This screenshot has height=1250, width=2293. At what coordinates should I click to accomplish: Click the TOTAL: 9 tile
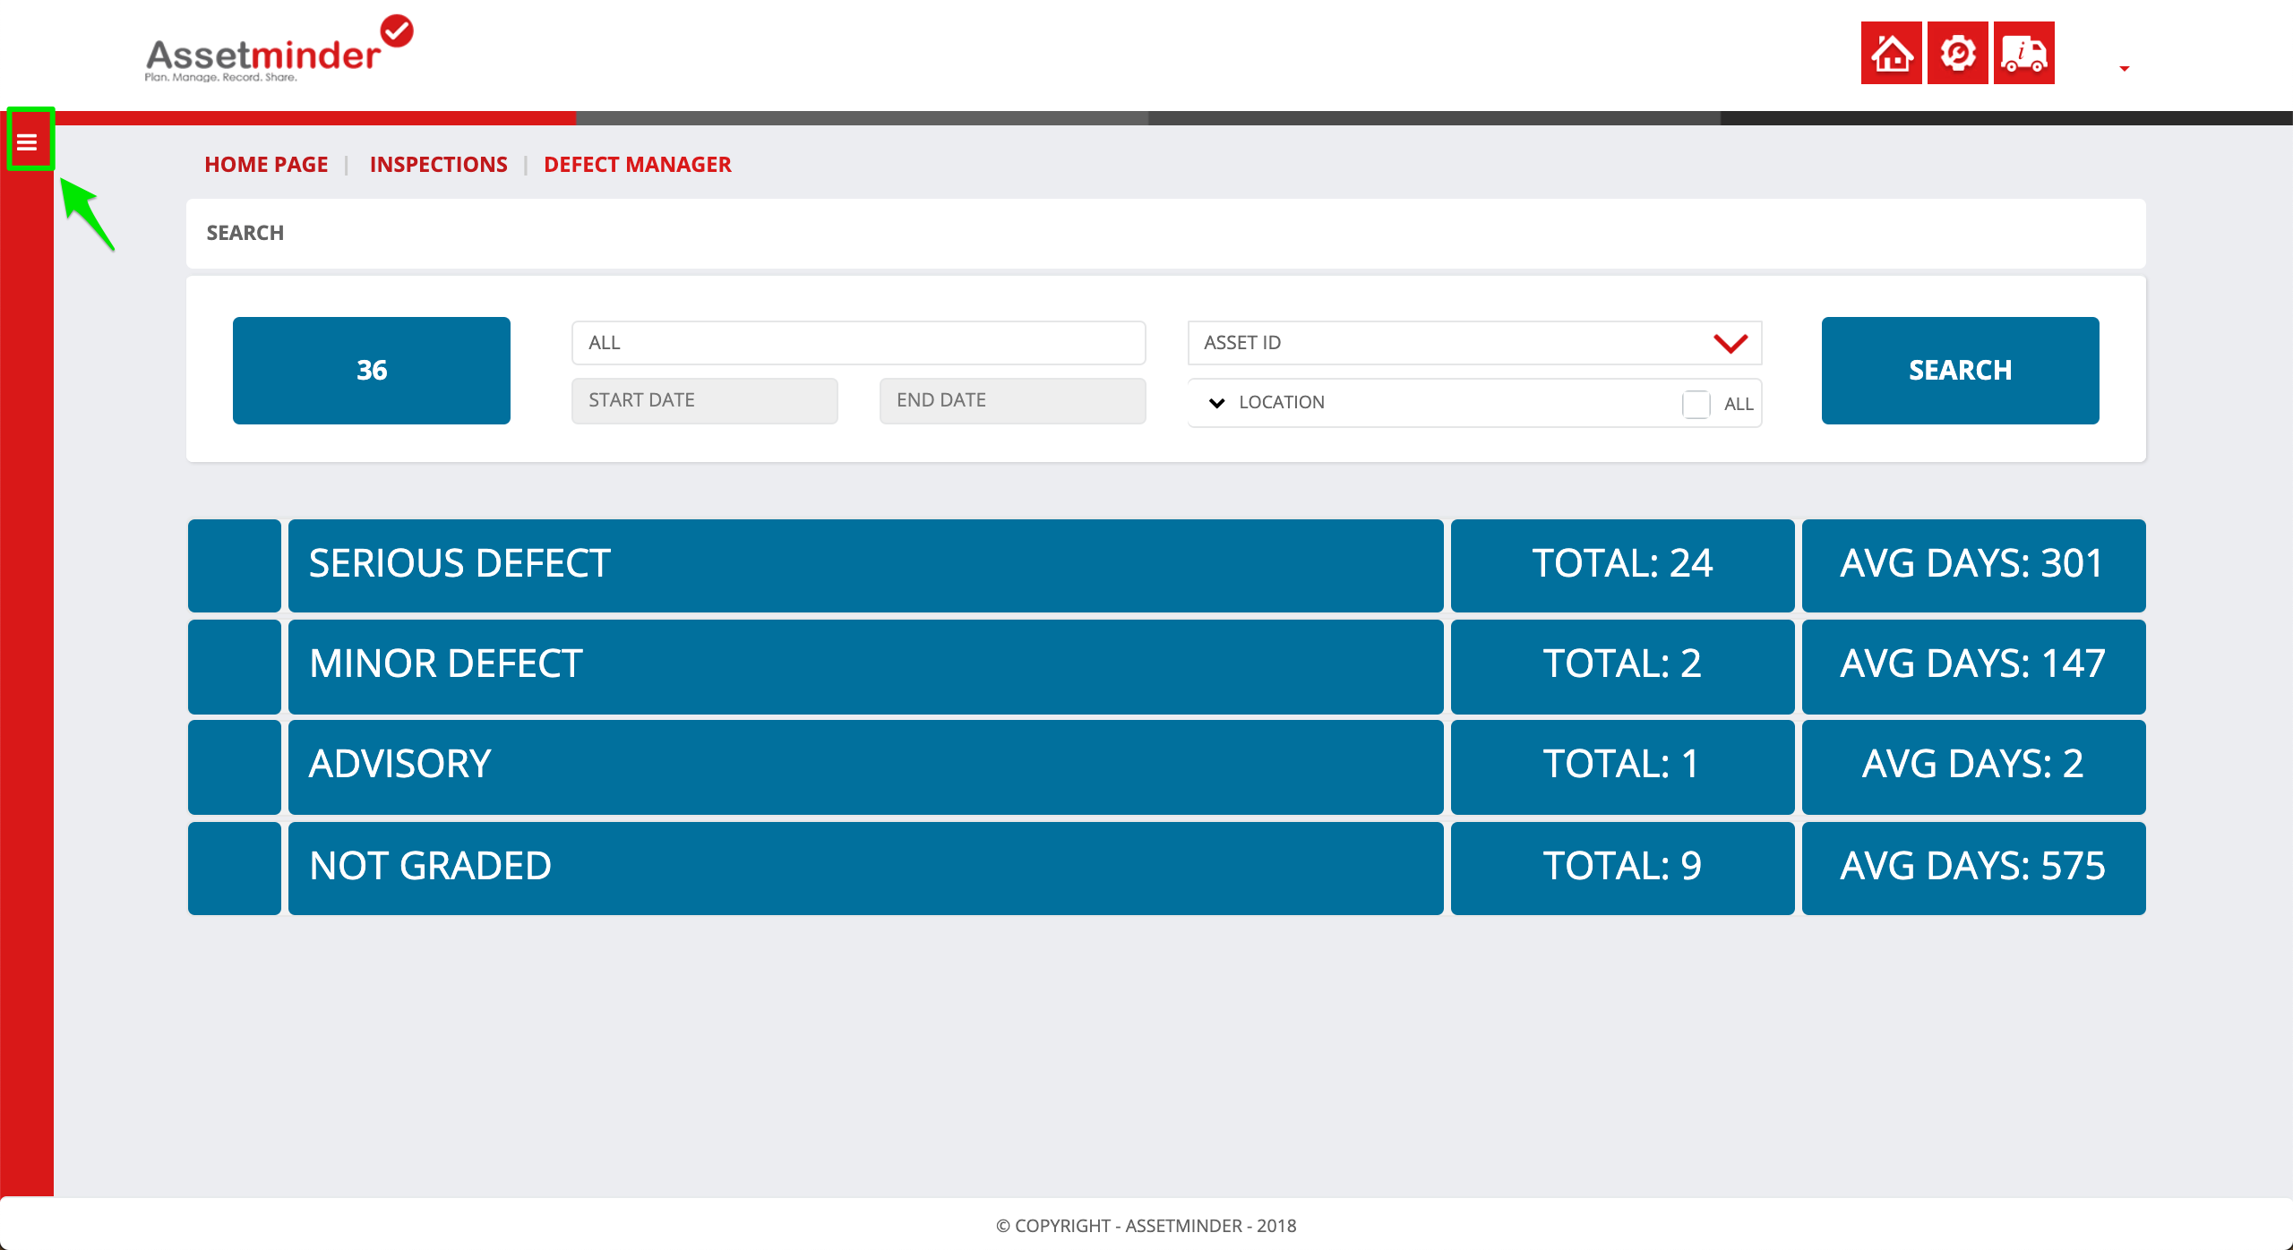click(1622, 868)
